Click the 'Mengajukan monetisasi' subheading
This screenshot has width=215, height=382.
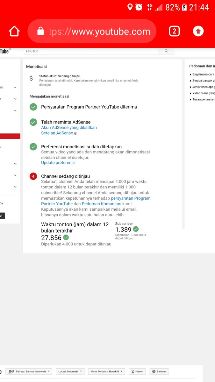[49, 96]
